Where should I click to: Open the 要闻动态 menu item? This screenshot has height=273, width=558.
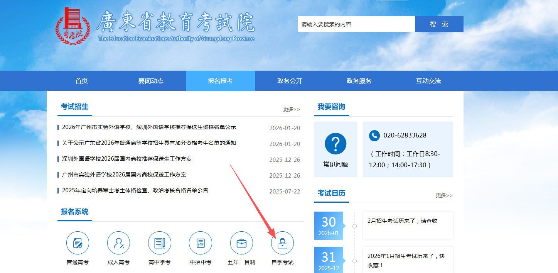150,80
